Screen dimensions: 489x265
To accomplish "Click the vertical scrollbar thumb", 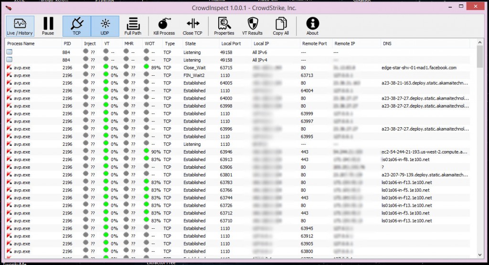I will point(479,56).
